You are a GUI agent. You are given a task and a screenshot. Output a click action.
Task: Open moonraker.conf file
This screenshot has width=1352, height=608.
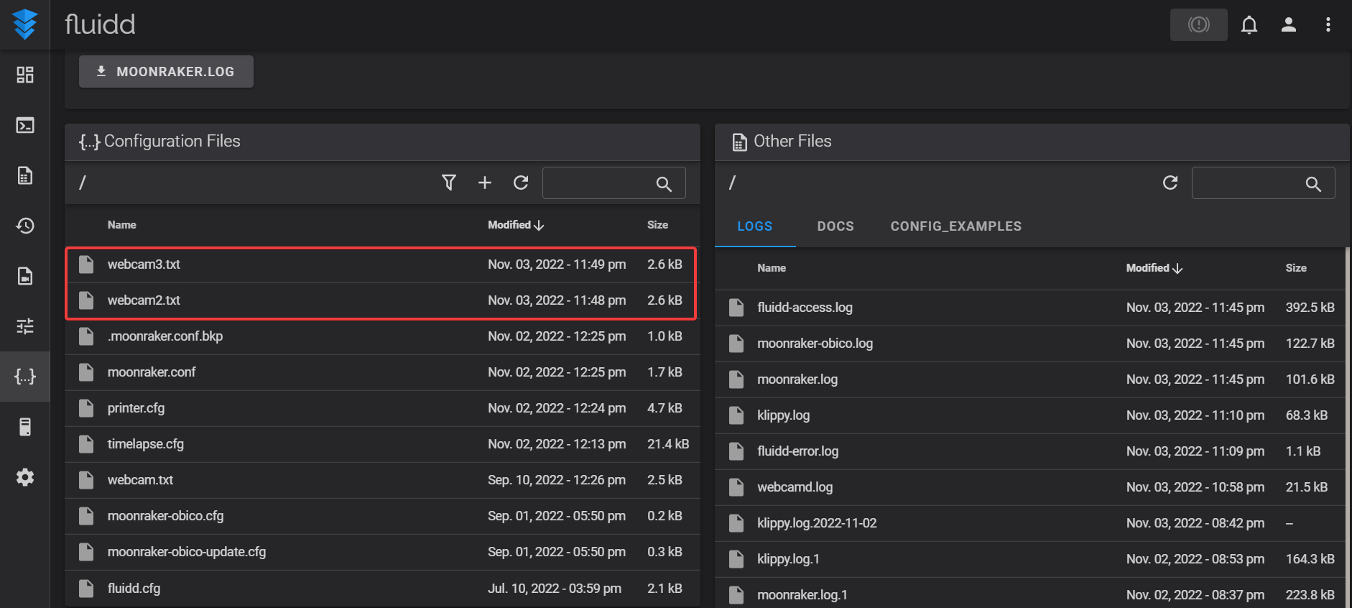[382, 372]
